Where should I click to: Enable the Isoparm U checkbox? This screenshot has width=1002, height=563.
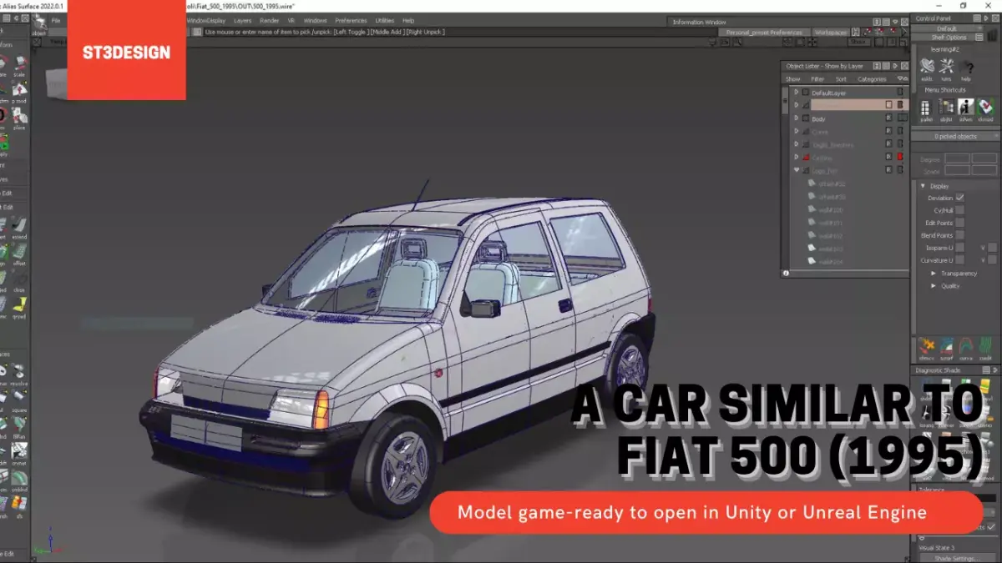(x=959, y=248)
